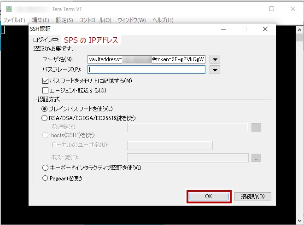Open the ファイル(F) menu
Viewport: 304px width, 225px height.
(x=14, y=20)
